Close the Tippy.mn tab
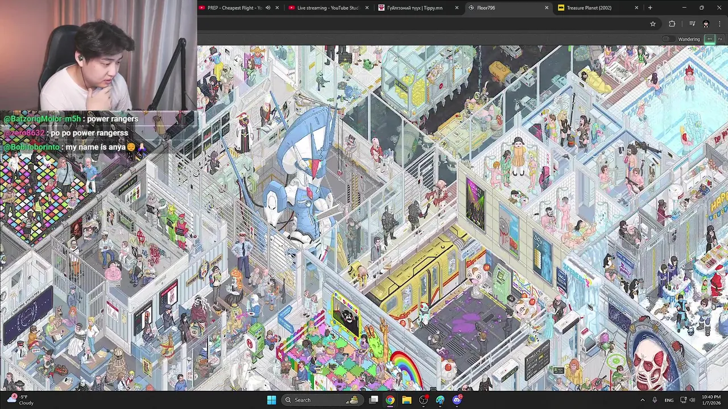Viewport: 728px width, 409px height. click(x=457, y=8)
